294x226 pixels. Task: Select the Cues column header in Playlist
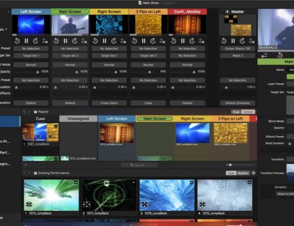point(40,119)
